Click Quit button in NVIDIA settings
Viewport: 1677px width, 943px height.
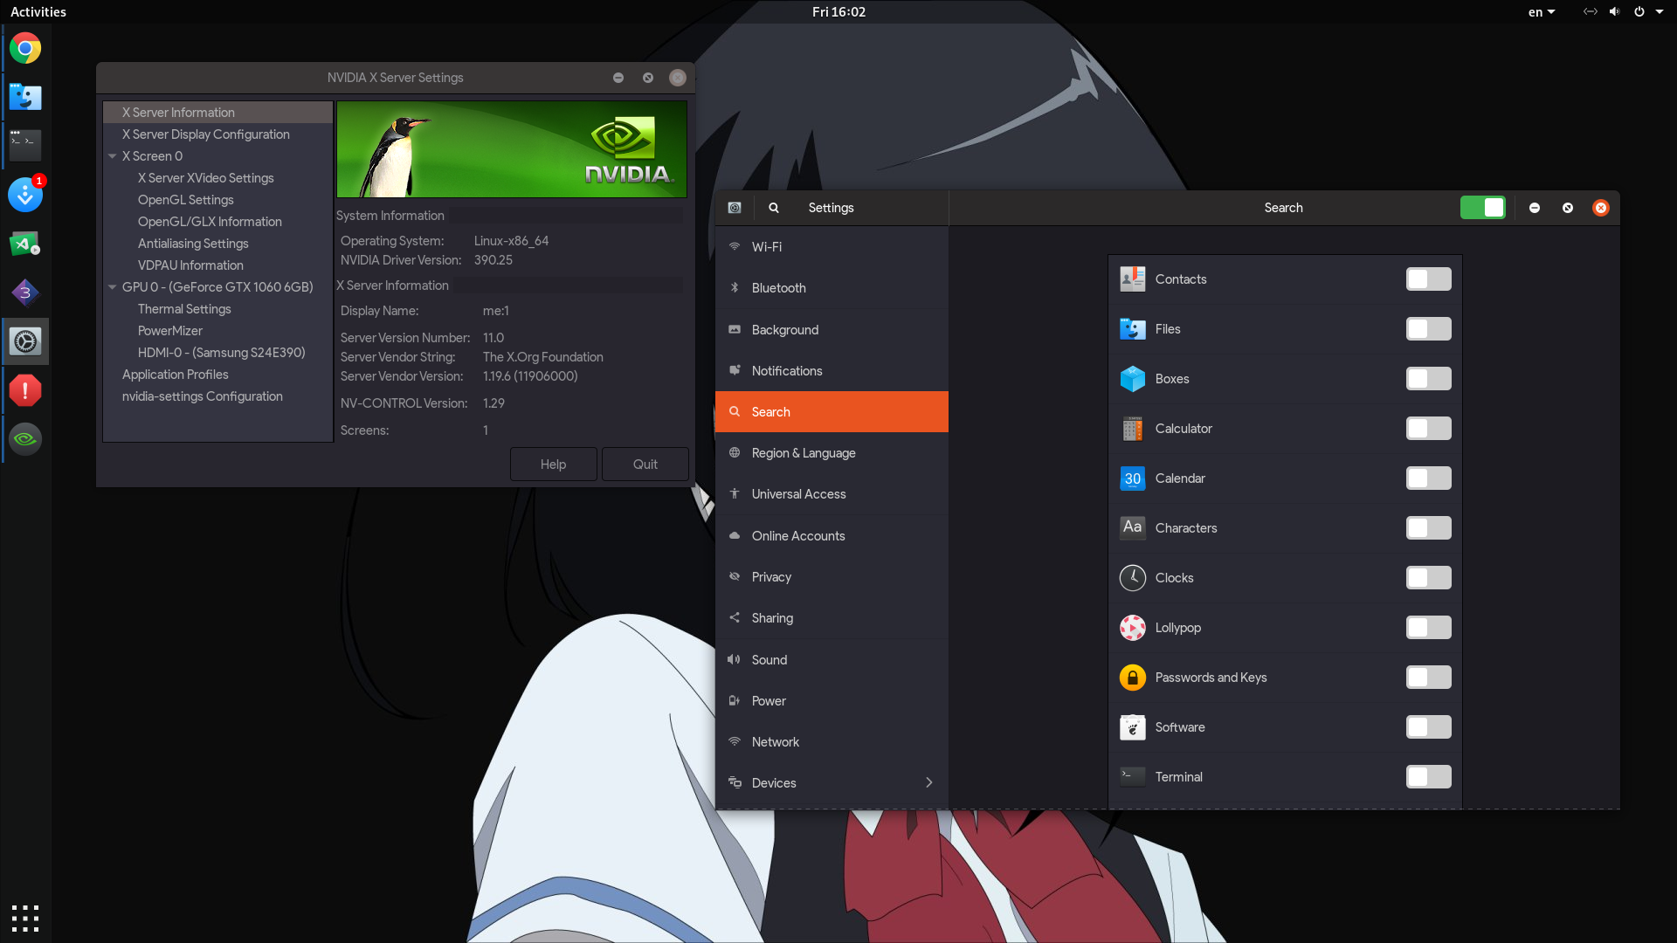645,465
